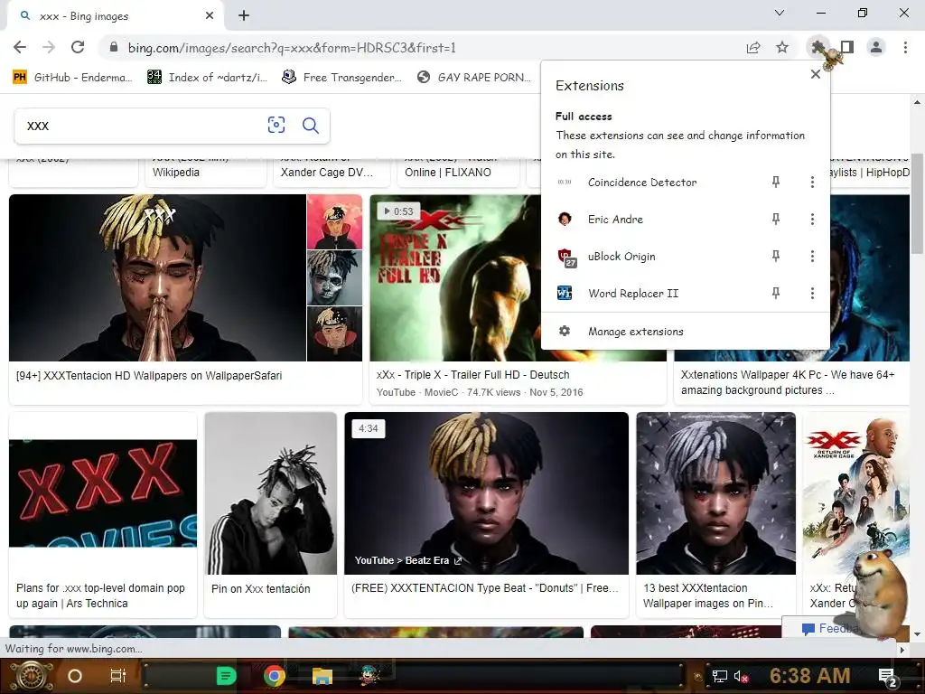Open the black-and-white portrait thumbnail
The width and height of the screenshot is (925, 694).
(x=271, y=493)
